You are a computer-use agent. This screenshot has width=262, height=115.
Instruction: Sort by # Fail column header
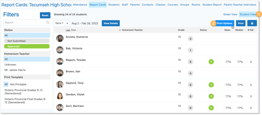coord(251,30)
